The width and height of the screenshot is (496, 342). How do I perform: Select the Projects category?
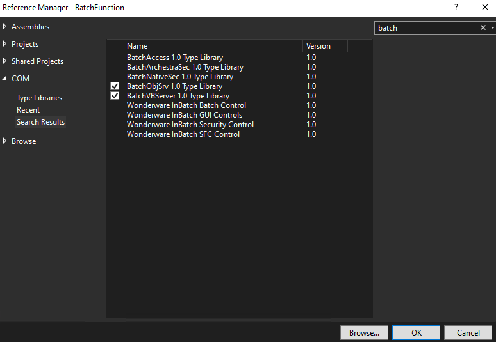coord(25,44)
